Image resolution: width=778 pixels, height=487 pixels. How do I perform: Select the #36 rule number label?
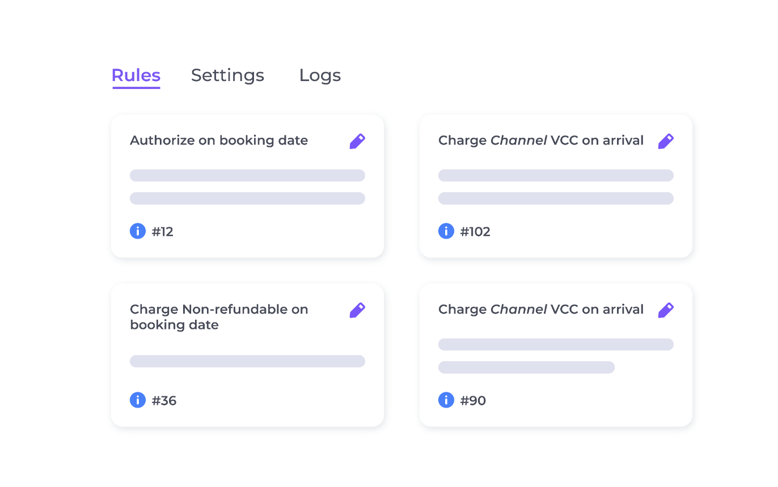coord(164,400)
